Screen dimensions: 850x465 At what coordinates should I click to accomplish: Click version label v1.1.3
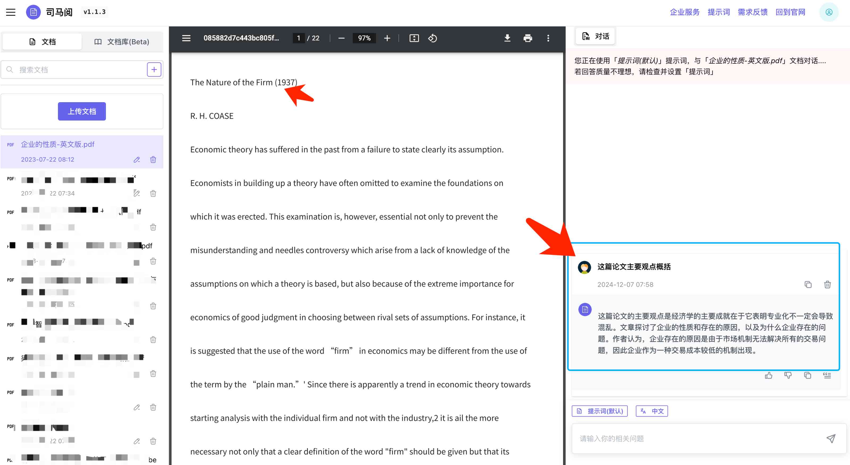94,12
